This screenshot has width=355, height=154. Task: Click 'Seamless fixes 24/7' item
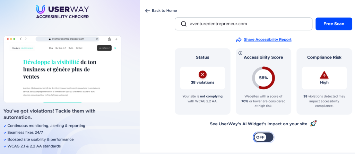coord(26,133)
